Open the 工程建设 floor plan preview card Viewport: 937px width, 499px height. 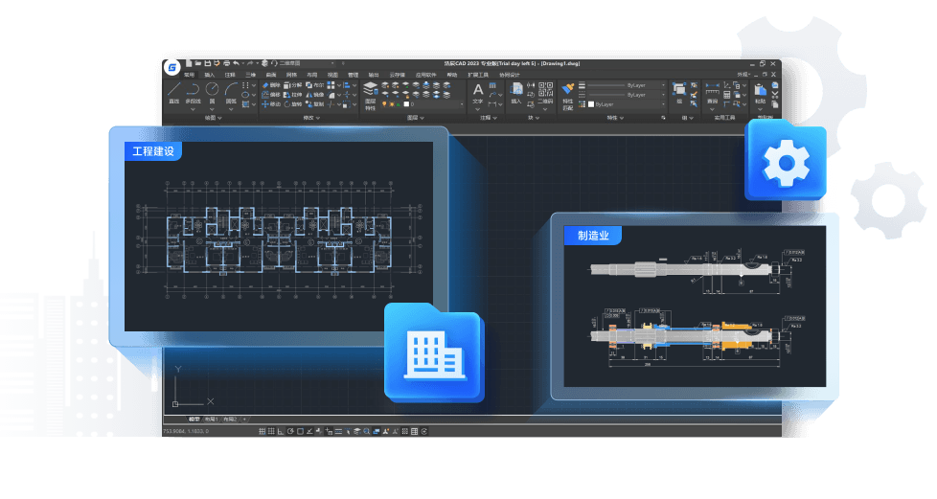279,236
